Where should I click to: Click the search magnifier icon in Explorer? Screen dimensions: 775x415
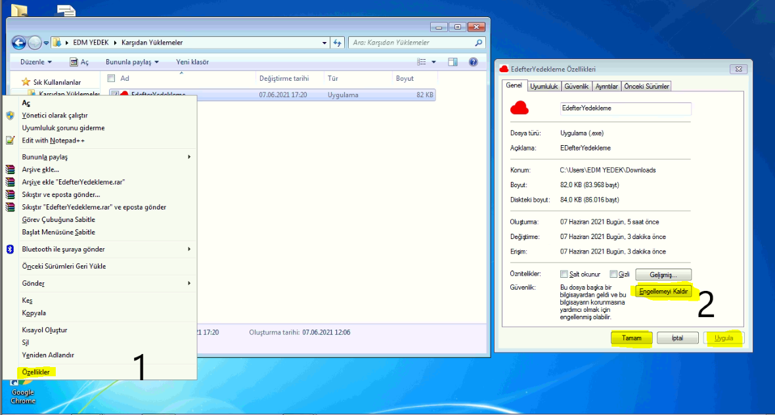tap(479, 43)
